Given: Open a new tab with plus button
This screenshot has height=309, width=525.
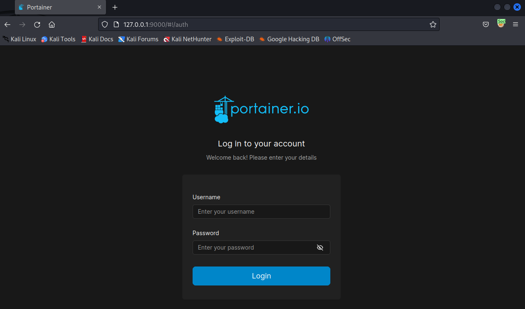Looking at the screenshot, I should 115,7.
